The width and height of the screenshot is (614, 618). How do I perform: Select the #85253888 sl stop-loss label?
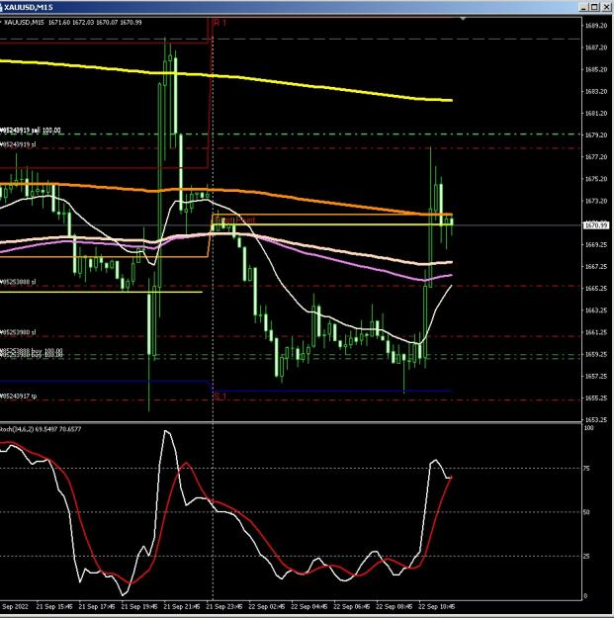pos(18,282)
